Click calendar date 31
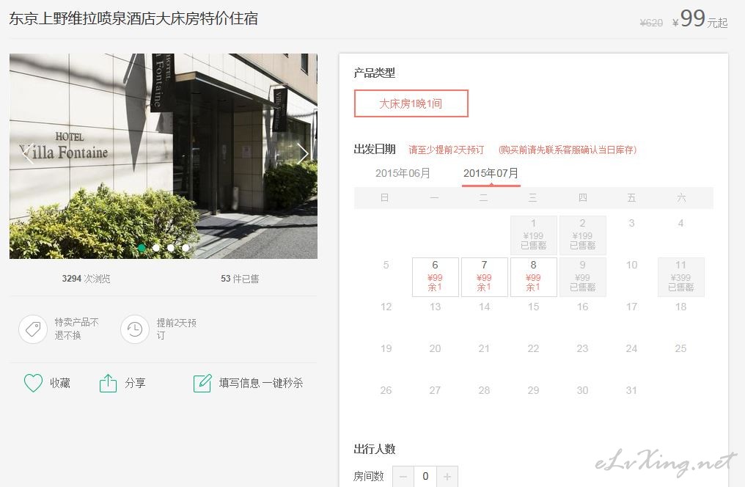The image size is (745, 487). pos(631,390)
